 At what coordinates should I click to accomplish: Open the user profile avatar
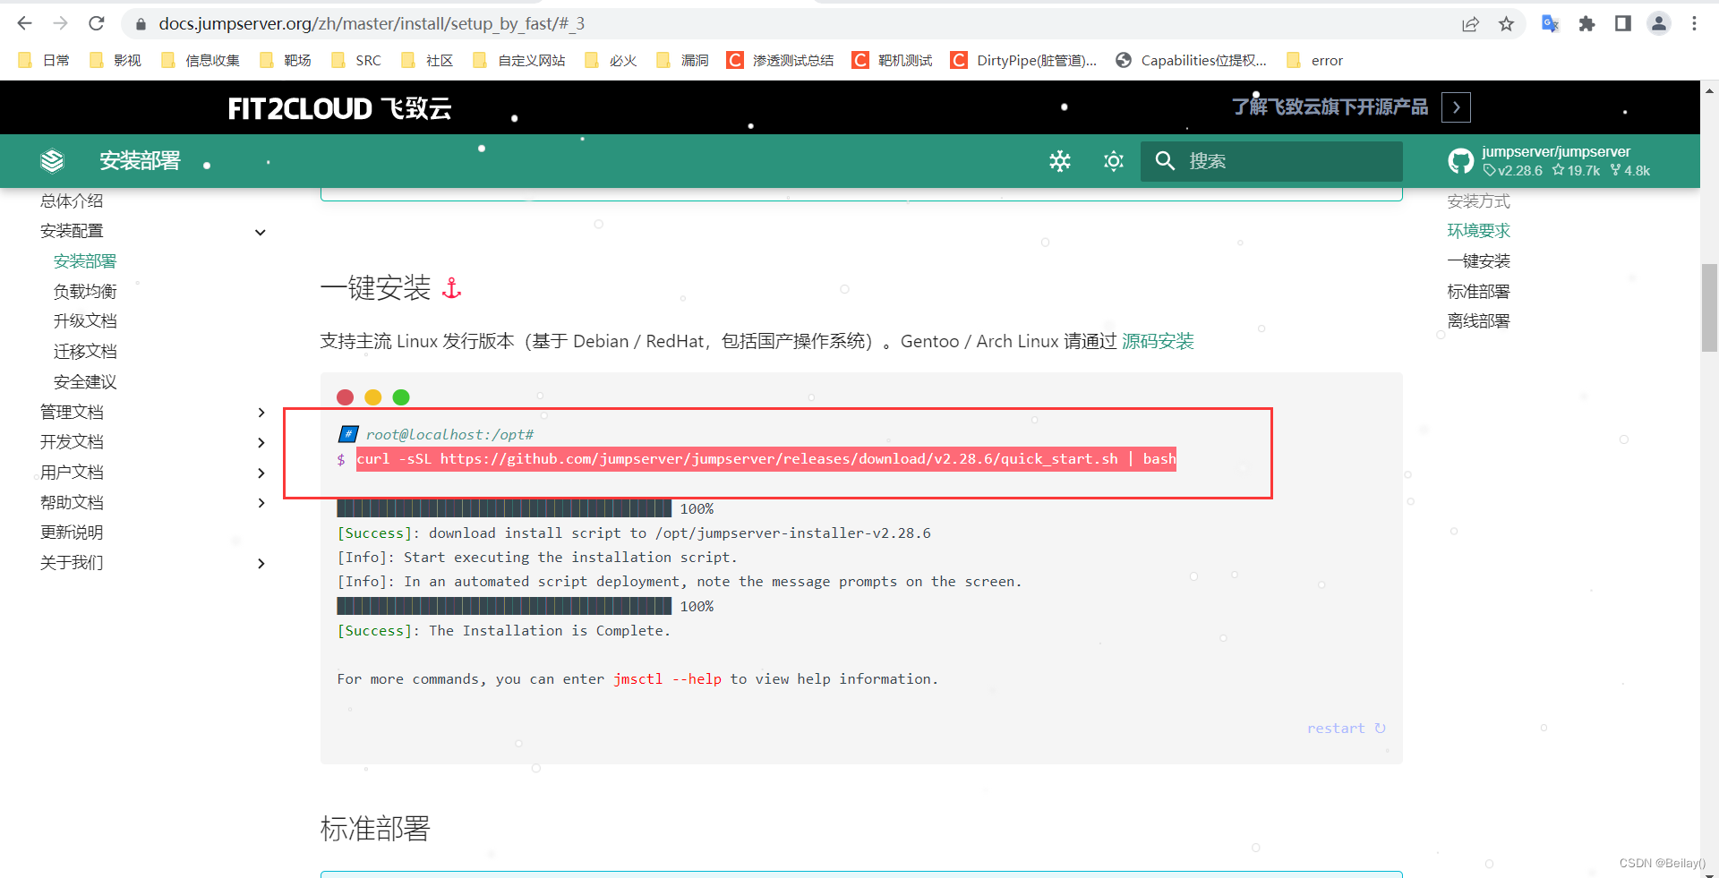pos(1658,24)
